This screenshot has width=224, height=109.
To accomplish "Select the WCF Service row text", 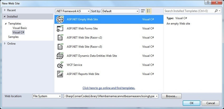I will coord(74,65).
